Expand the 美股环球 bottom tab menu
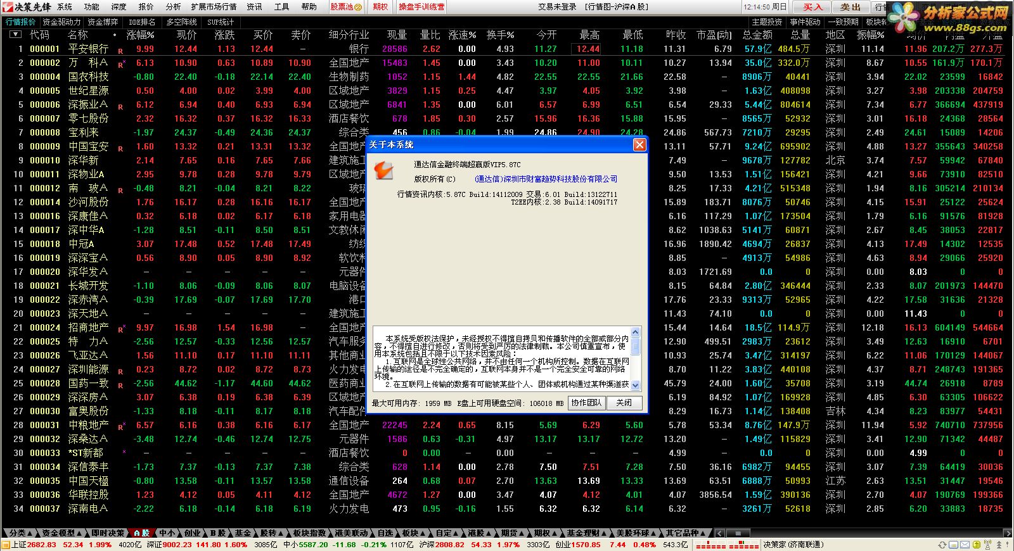The image size is (1014, 551). (x=636, y=533)
